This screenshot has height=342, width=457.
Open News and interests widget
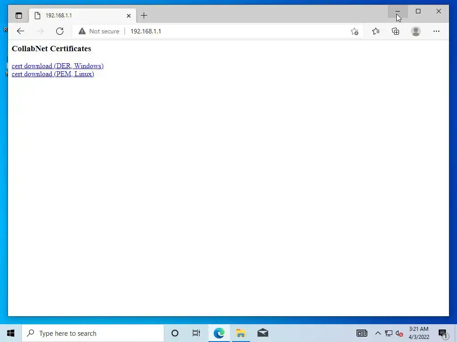pos(361,333)
